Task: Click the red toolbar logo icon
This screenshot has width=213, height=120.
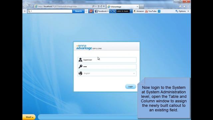Action: tap(91, 11)
